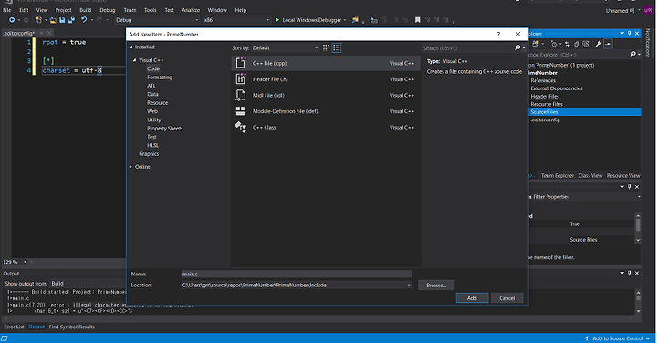This screenshot has width=657, height=343.
Task: Pin the Solution Explorer panel
Action: click(x=630, y=34)
